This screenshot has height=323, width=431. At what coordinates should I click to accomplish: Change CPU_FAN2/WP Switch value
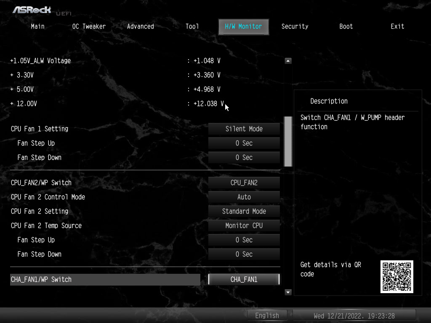244,183
